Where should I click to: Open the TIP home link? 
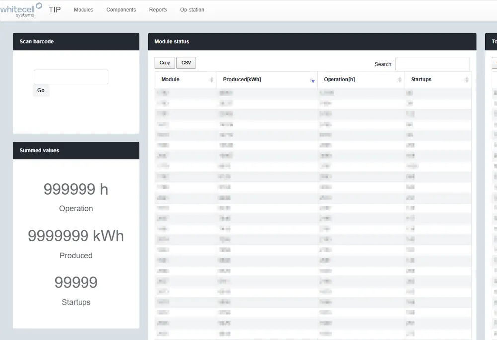click(55, 10)
